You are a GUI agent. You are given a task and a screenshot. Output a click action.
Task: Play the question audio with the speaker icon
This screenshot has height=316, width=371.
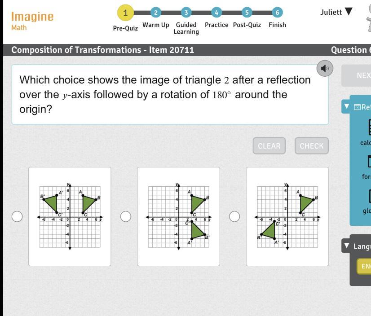point(325,68)
